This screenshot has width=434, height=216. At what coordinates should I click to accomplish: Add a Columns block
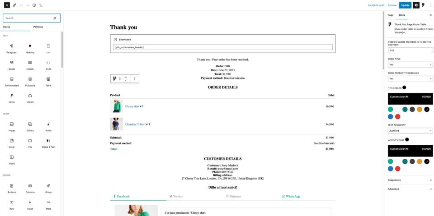(30, 188)
